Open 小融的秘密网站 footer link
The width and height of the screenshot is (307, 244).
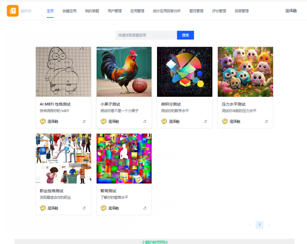[155, 242]
